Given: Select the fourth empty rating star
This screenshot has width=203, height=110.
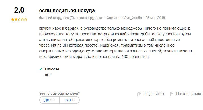Looking at the screenshot, I should coord(22,20).
